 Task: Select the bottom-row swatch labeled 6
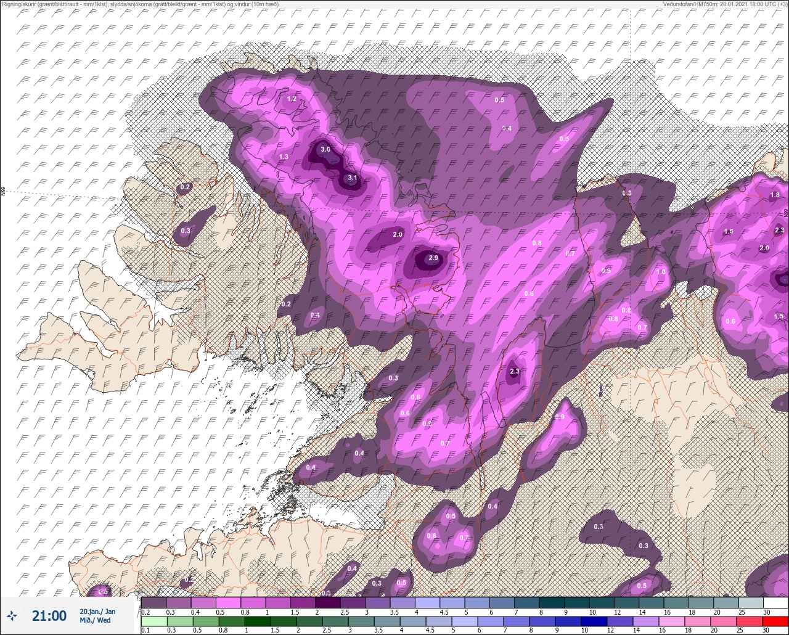click(x=491, y=621)
